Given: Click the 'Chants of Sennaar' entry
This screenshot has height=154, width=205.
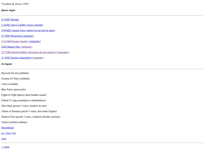Looking at the screenshot, I should point(29,111).
